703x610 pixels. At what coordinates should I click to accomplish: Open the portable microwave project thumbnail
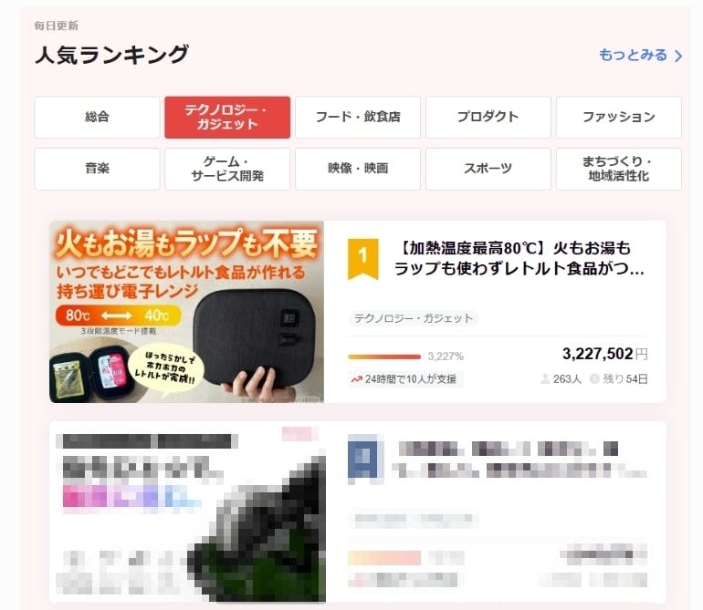[x=186, y=312]
